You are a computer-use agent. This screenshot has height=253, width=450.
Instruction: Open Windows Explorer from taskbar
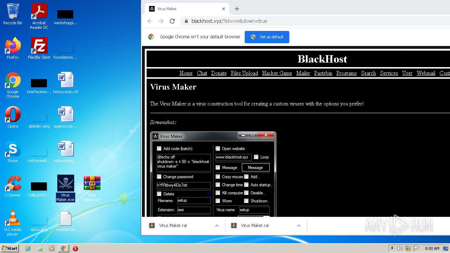tap(40, 248)
